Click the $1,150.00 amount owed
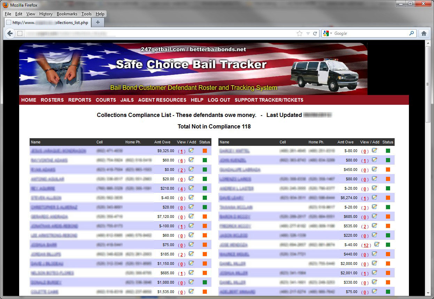The image size is (434, 299). (x=165, y=263)
